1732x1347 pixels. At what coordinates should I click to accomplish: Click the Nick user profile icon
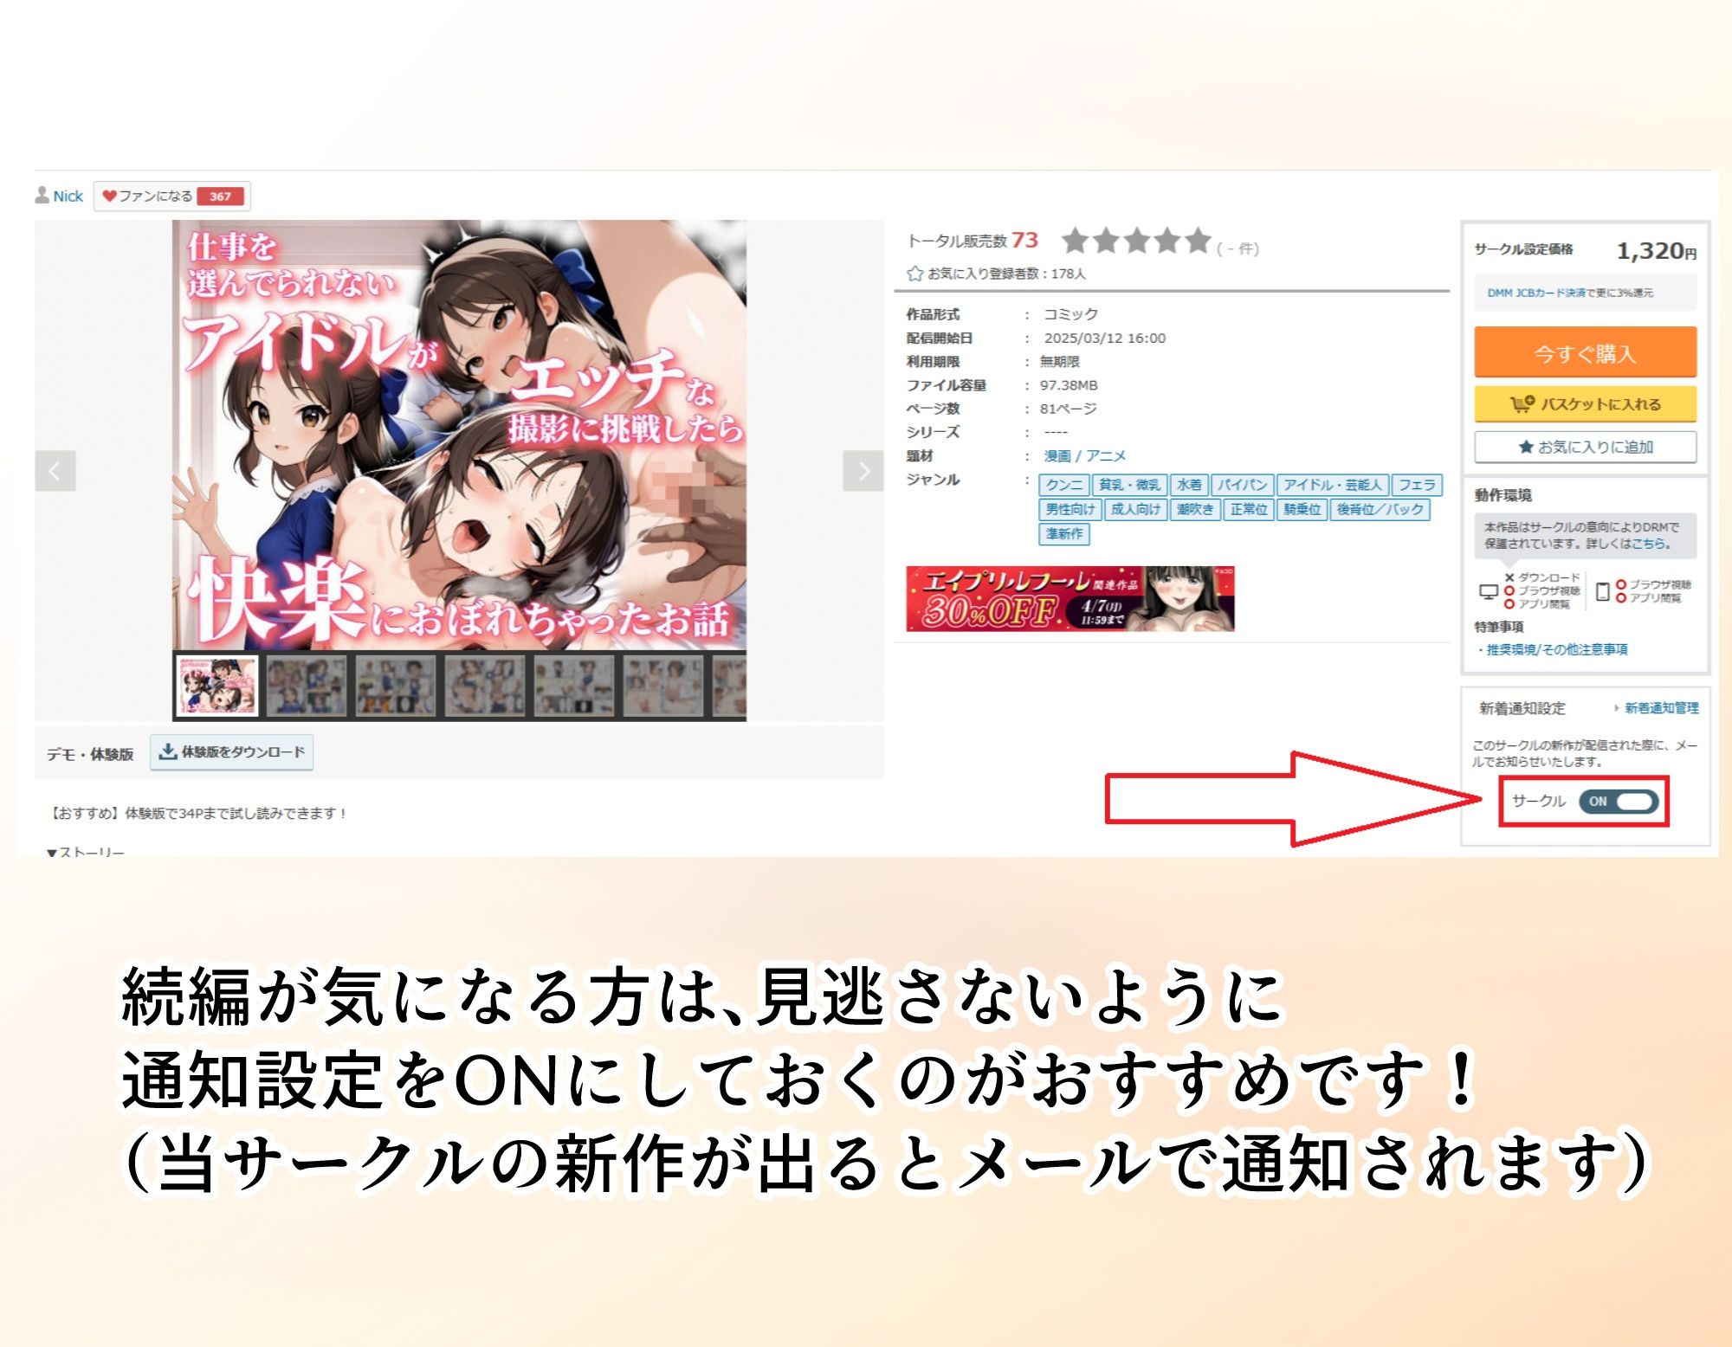[x=42, y=196]
